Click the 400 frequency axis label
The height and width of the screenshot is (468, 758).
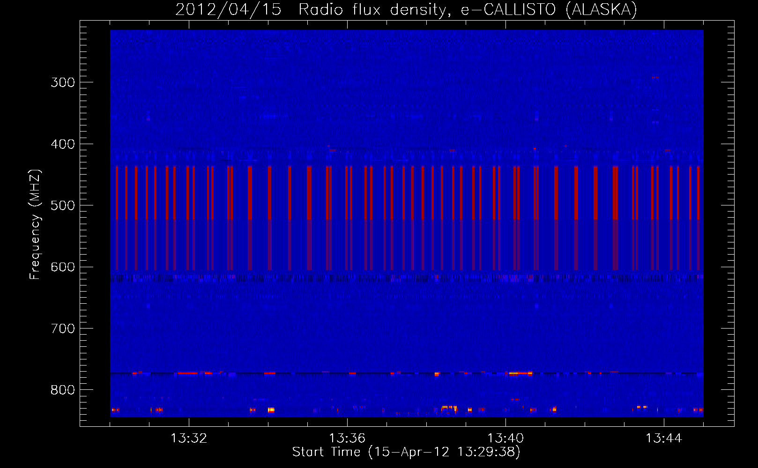(x=63, y=144)
